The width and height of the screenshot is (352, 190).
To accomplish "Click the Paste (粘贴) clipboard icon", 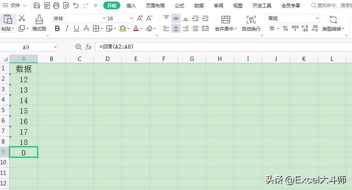I will pos(8,19).
